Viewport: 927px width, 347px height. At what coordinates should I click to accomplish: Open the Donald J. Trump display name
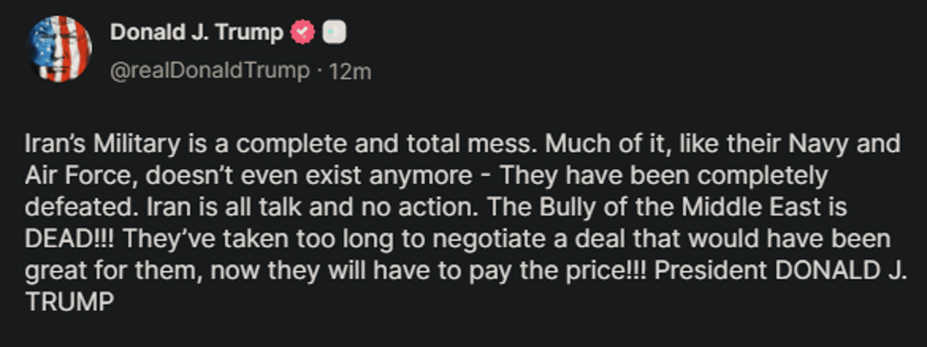pos(197,32)
